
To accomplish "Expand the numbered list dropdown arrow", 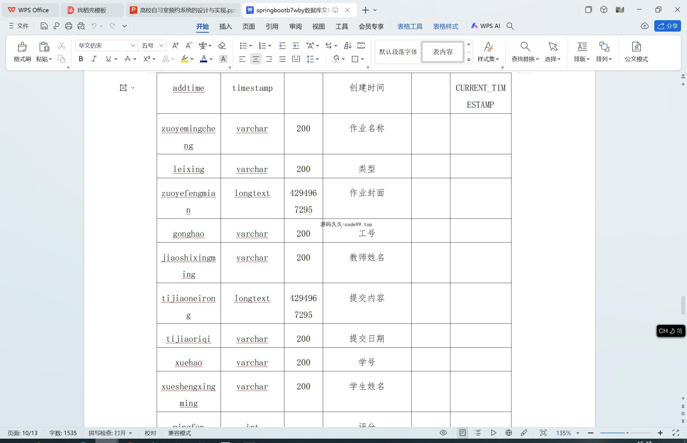I will (x=270, y=46).
